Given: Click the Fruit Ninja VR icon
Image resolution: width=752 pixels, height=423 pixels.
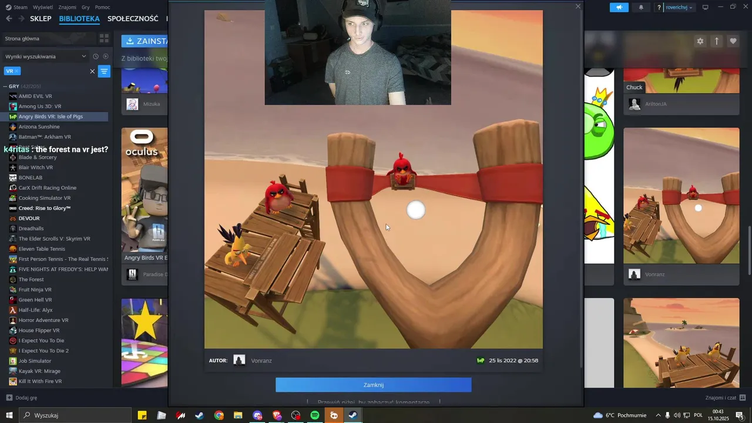Looking at the screenshot, I should tap(13, 290).
